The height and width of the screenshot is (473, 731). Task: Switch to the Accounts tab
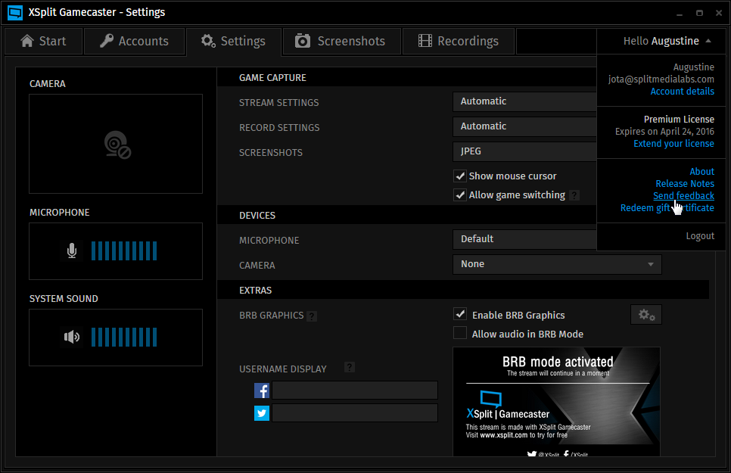coord(134,41)
